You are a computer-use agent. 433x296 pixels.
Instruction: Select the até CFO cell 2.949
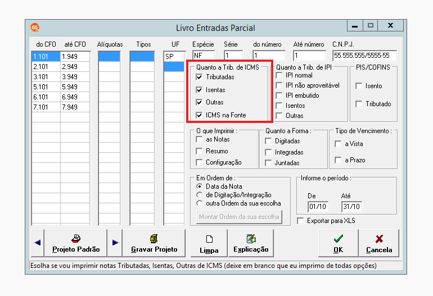point(75,67)
